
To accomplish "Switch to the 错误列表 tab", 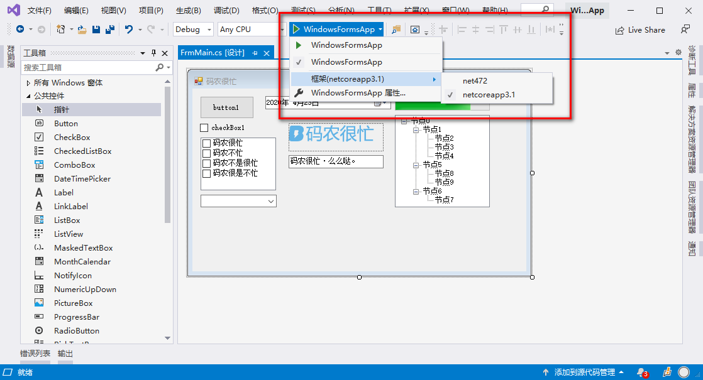I will click(x=35, y=353).
